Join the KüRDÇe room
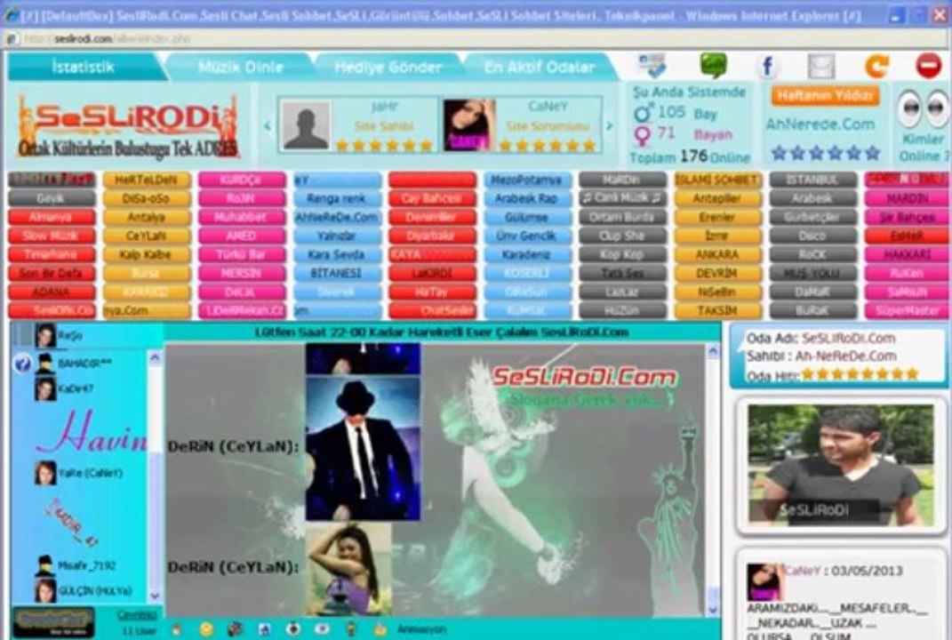The width and height of the screenshot is (952, 640). (x=242, y=180)
